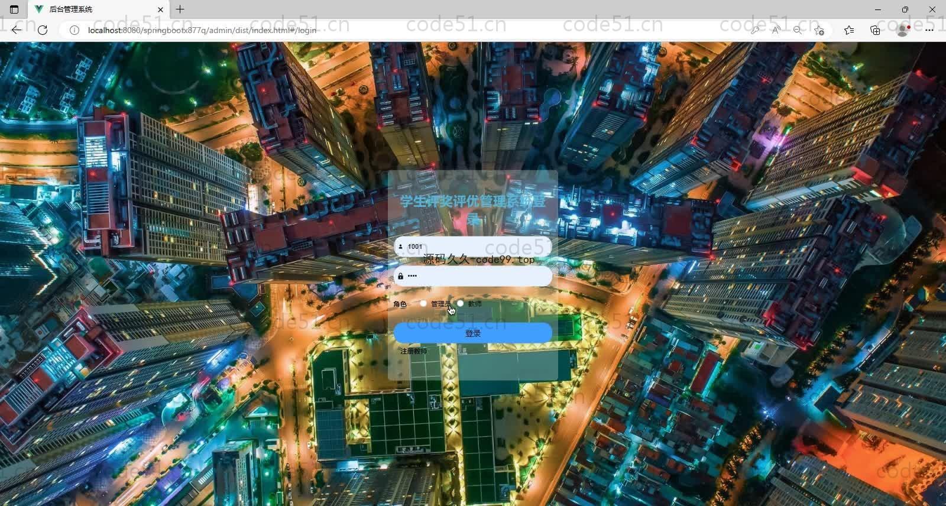The image size is (946, 506).
Task: Switch to the 后台管理系统 tab
Action: pos(98,9)
